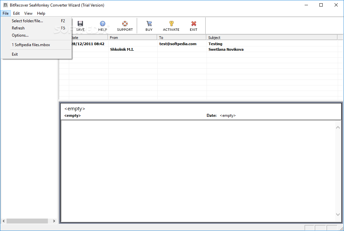This screenshot has height=231, width=344.
Task: Click the test@softpedia.com recipient cell
Action: coord(178,44)
